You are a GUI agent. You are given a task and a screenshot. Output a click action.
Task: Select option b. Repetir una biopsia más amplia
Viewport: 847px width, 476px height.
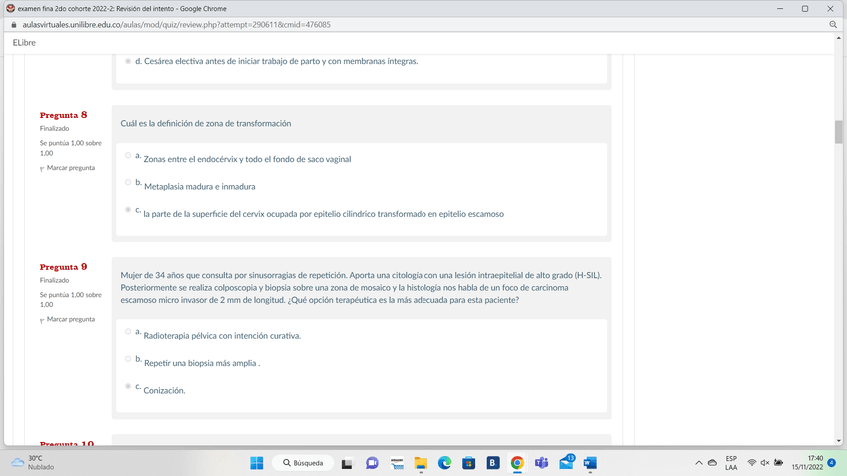pos(128,359)
